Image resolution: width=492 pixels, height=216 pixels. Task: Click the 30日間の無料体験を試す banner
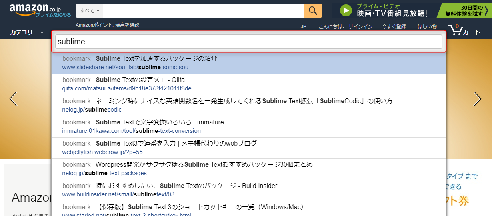click(x=464, y=10)
